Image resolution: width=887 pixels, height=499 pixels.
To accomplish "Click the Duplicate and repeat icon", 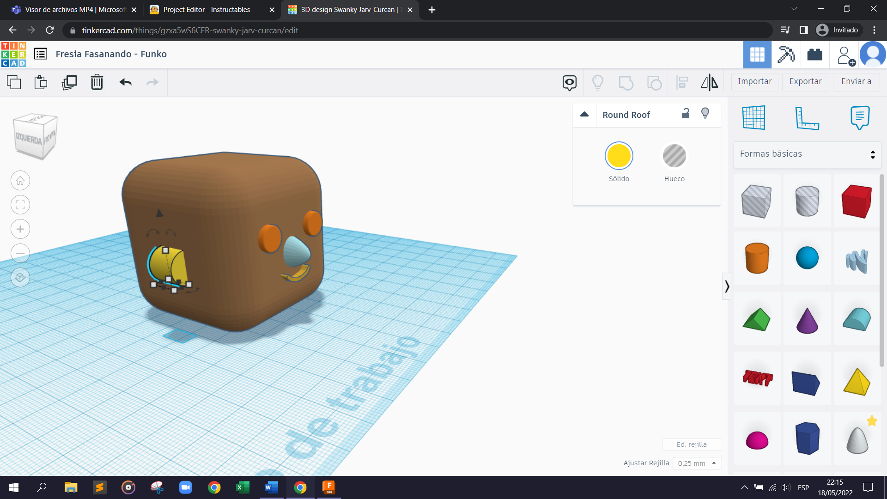I will (x=69, y=82).
